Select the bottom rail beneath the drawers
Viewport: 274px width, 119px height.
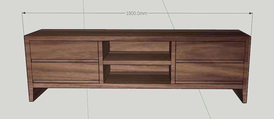138,86
